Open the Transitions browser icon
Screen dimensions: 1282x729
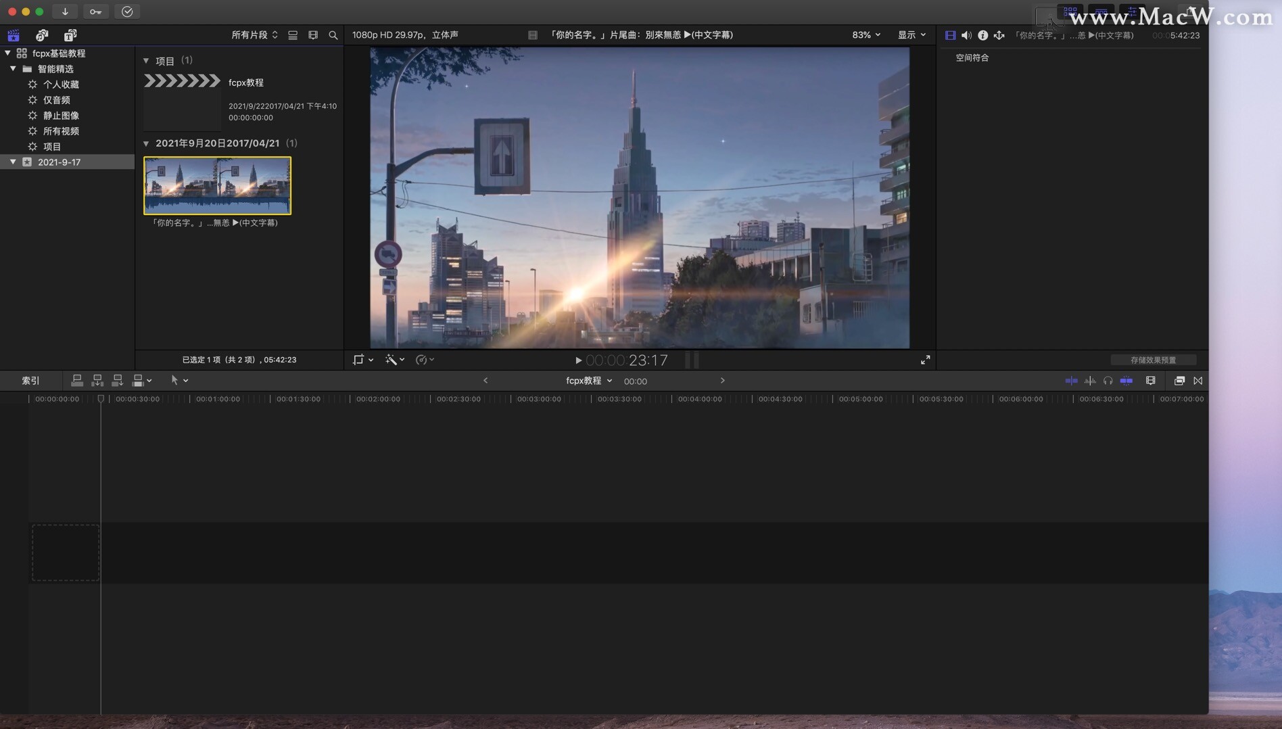point(1198,381)
